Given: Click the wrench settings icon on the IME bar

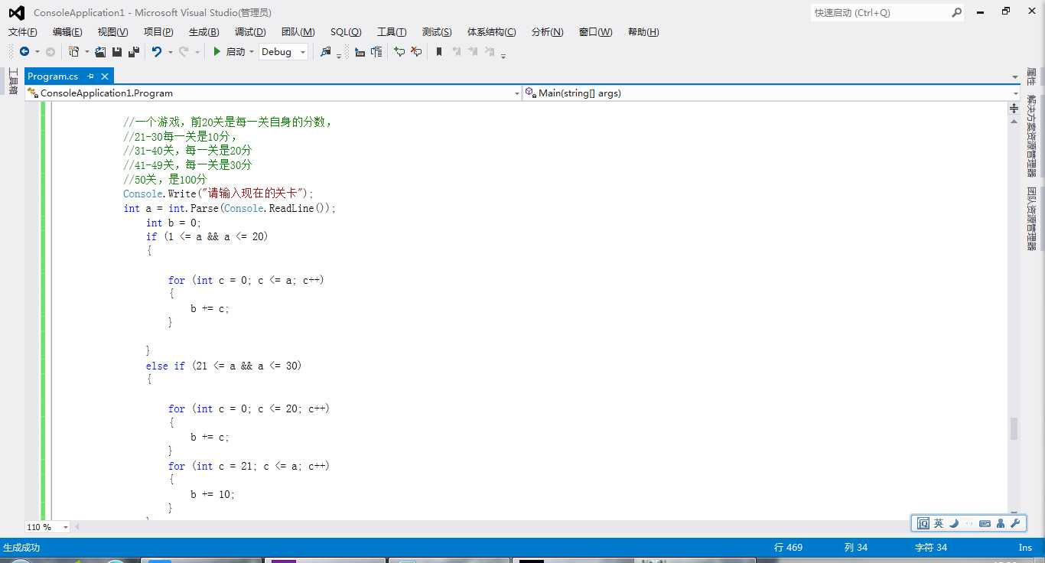Looking at the screenshot, I should (1015, 523).
